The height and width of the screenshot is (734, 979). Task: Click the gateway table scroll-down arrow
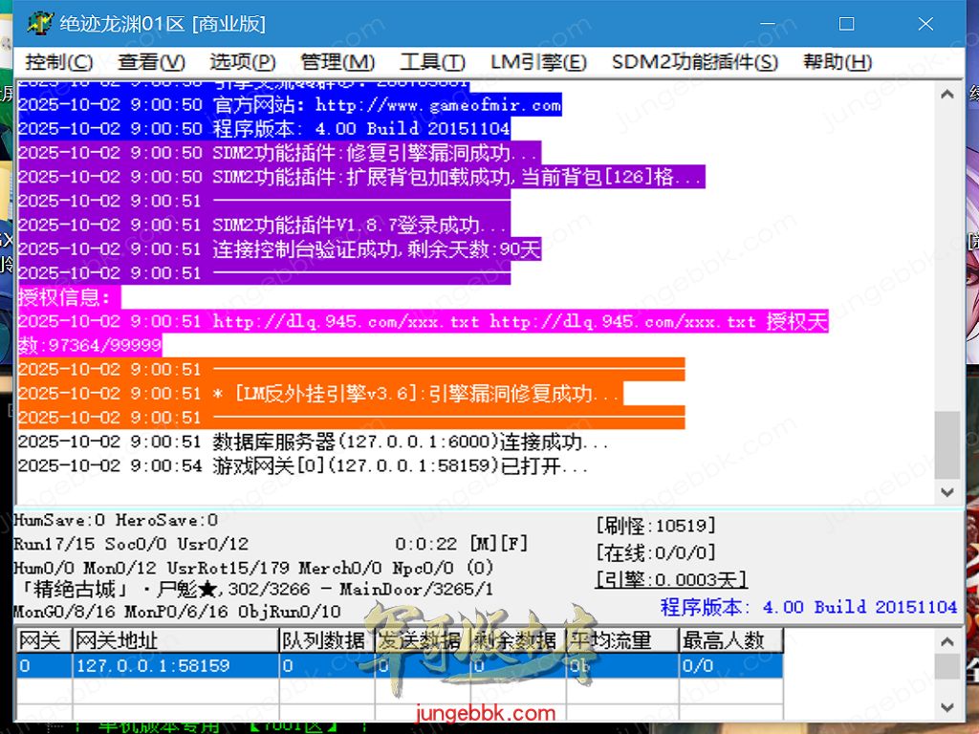947,708
